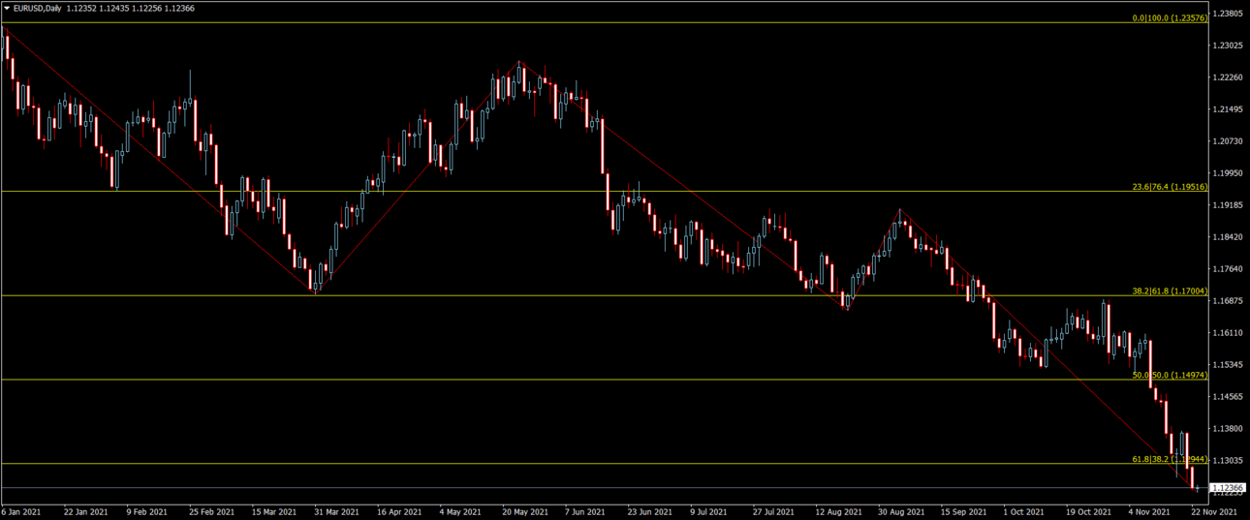Click the 16 Apr 2021 date label
This screenshot has height=520, width=1250.
click(x=399, y=511)
